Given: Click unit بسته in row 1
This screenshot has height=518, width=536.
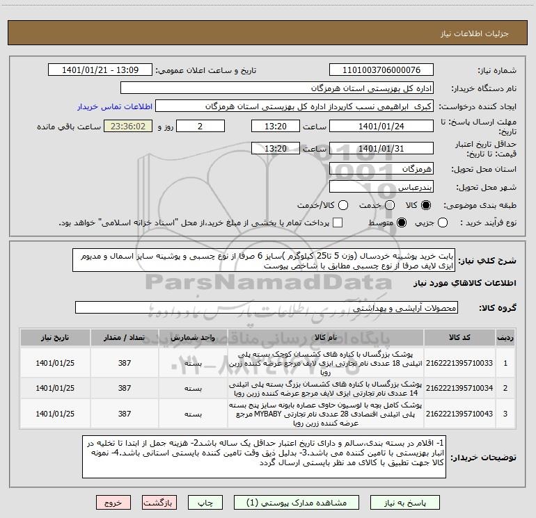Looking at the screenshot, I should click(x=193, y=364).
